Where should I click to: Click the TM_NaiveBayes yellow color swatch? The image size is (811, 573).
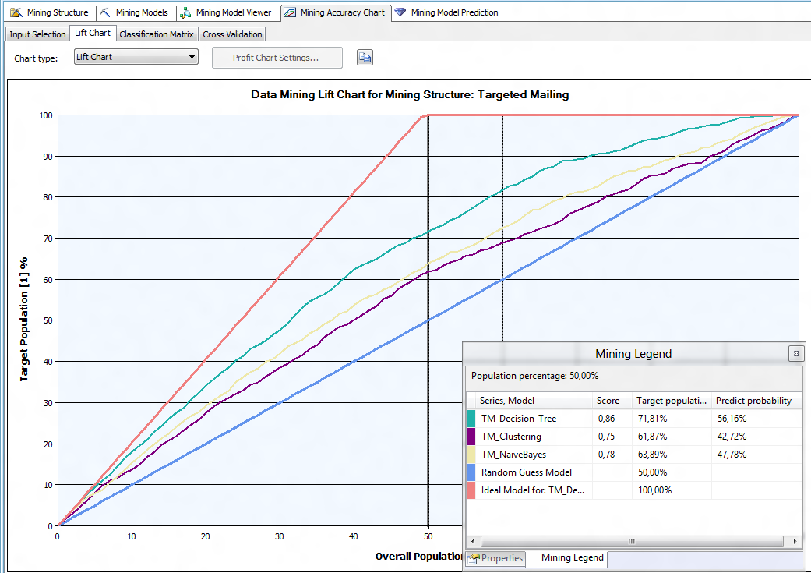coord(471,454)
